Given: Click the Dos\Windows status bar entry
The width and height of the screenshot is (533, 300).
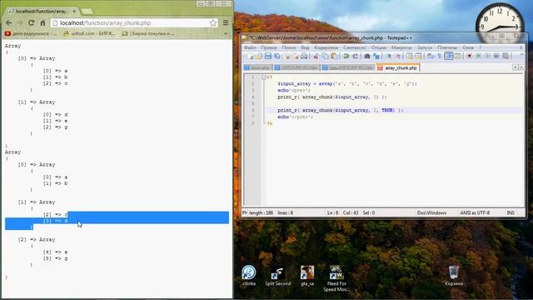Looking at the screenshot, I should pos(431,212).
